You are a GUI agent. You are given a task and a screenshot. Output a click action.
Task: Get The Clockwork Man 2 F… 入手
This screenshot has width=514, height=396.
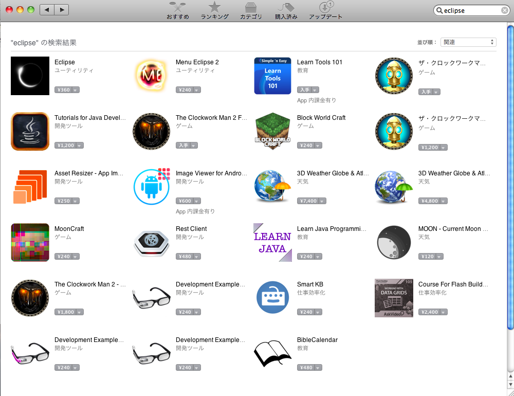[x=183, y=146]
